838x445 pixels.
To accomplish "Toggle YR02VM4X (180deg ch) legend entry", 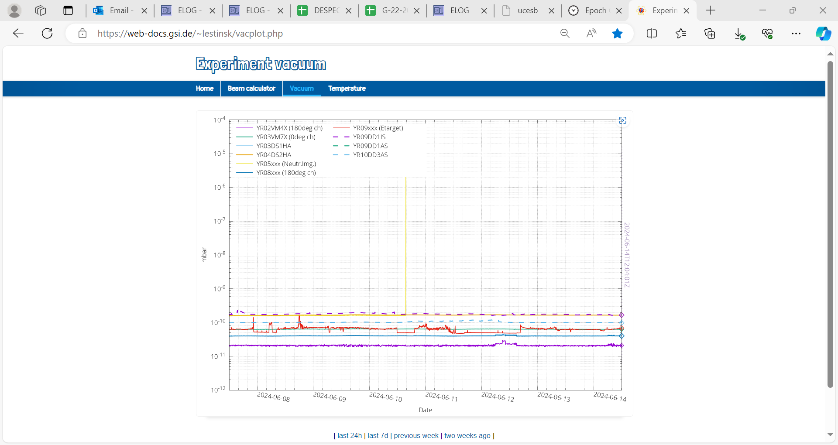I will (x=289, y=128).
